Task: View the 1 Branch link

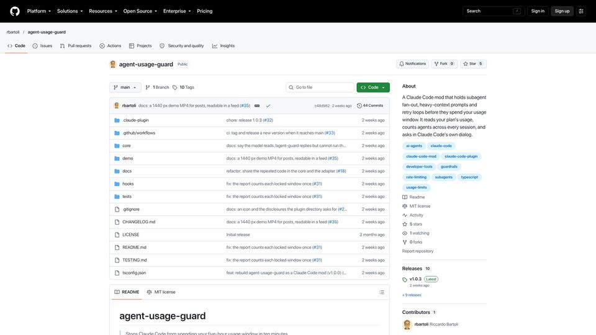Action: pos(157,87)
